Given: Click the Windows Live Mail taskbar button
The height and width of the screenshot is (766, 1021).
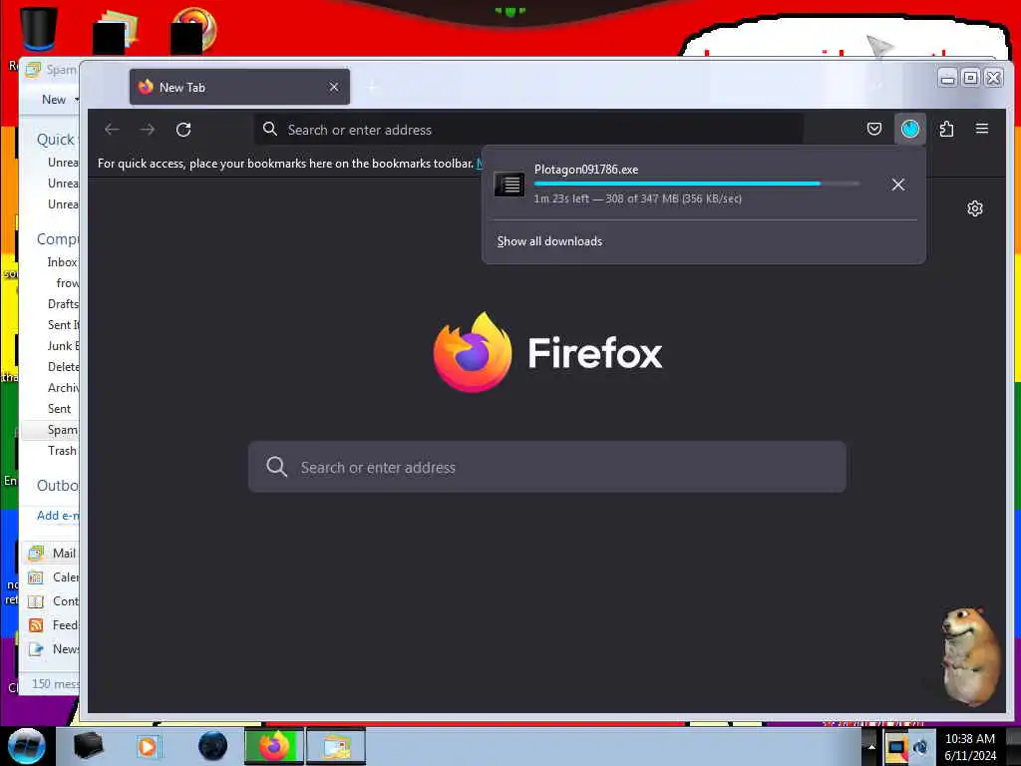Looking at the screenshot, I should click(335, 746).
